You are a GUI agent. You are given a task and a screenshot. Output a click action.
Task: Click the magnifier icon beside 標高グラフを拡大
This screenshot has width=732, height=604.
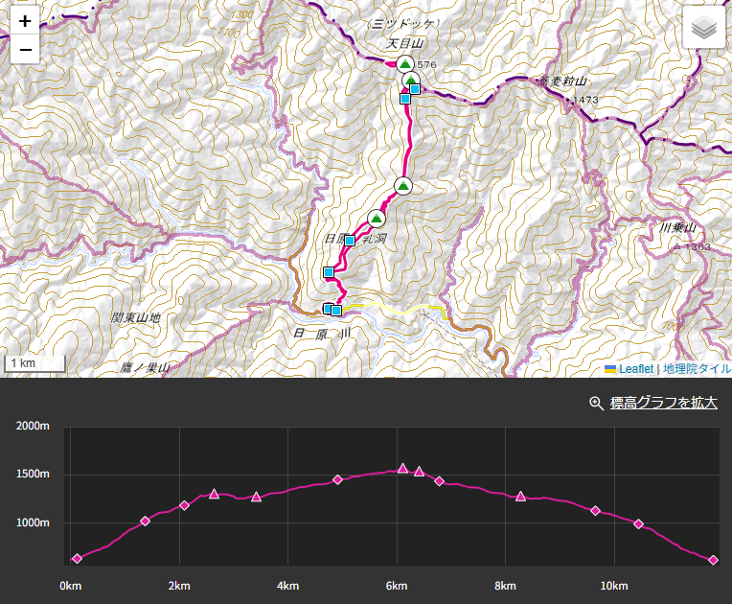pyautogui.click(x=596, y=403)
